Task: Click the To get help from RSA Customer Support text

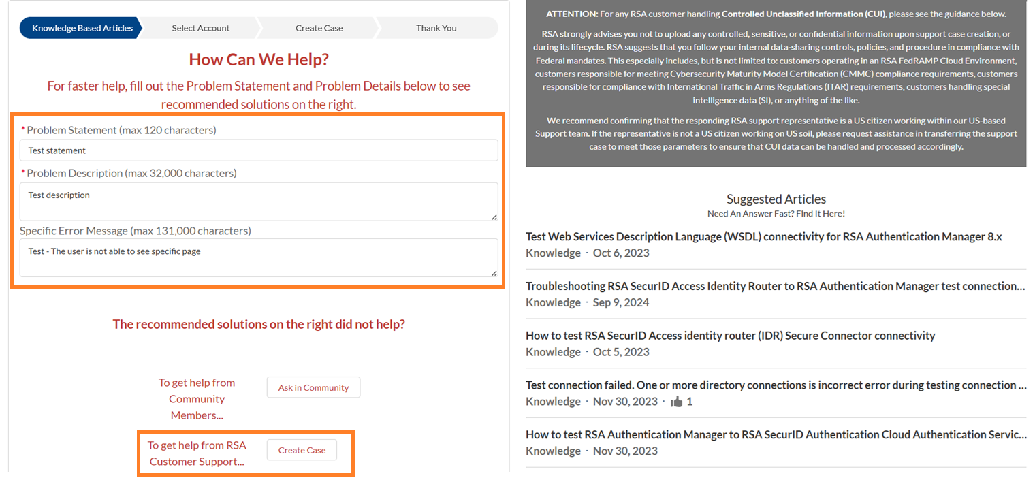Action: pos(197,453)
